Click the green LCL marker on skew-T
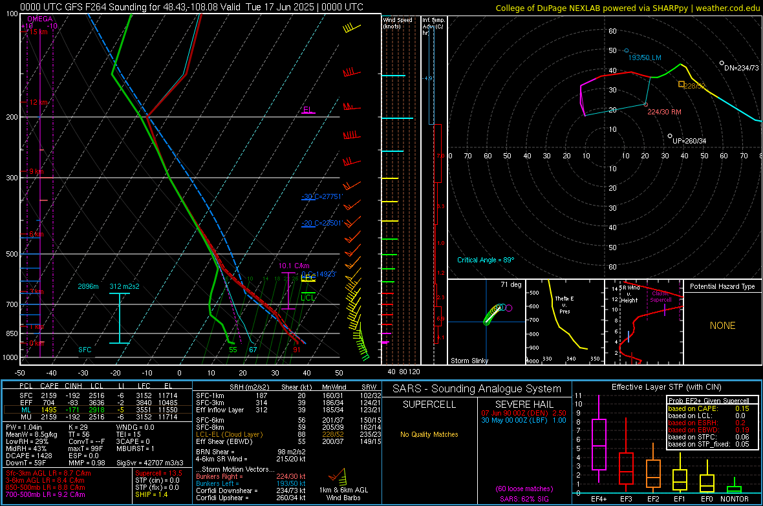763x506 pixels. click(308, 297)
